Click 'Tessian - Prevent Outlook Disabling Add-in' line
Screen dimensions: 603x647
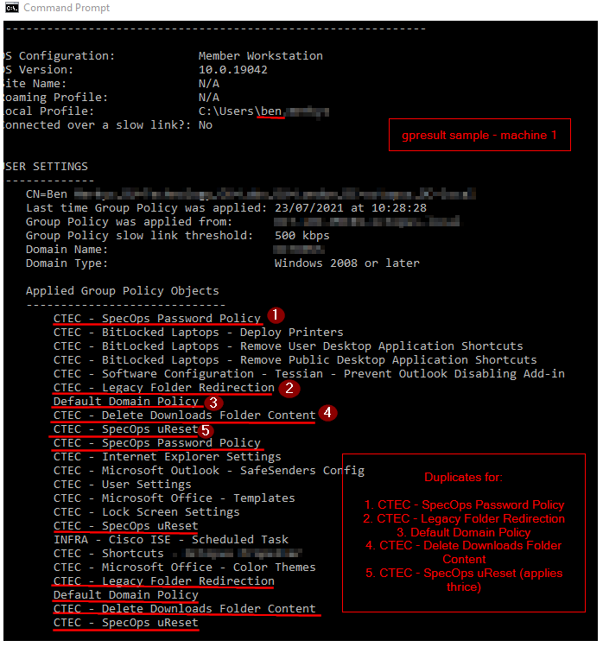(x=309, y=374)
